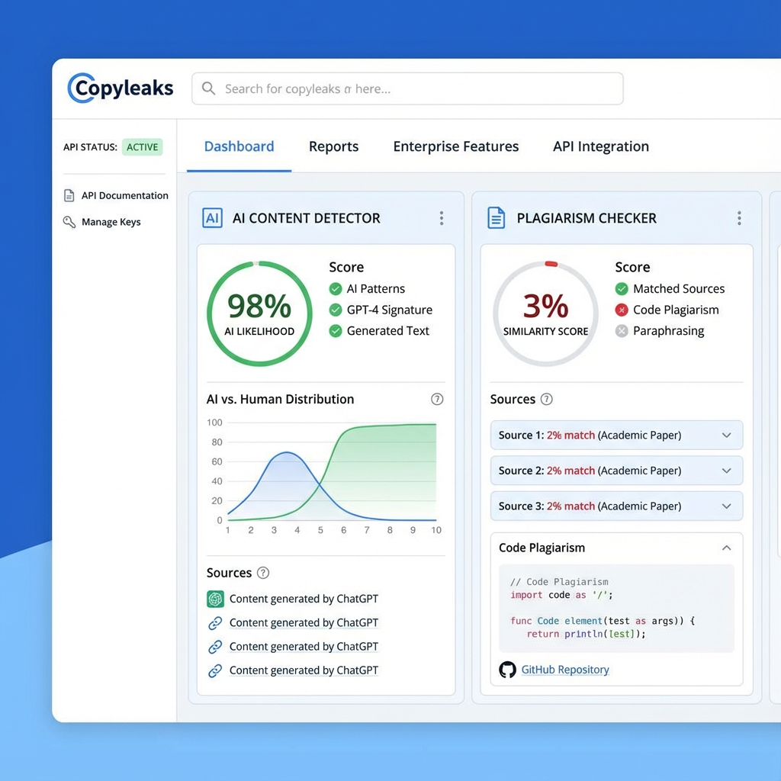Open AI Content Detector options menu
The height and width of the screenshot is (781, 781).
pyautogui.click(x=442, y=218)
